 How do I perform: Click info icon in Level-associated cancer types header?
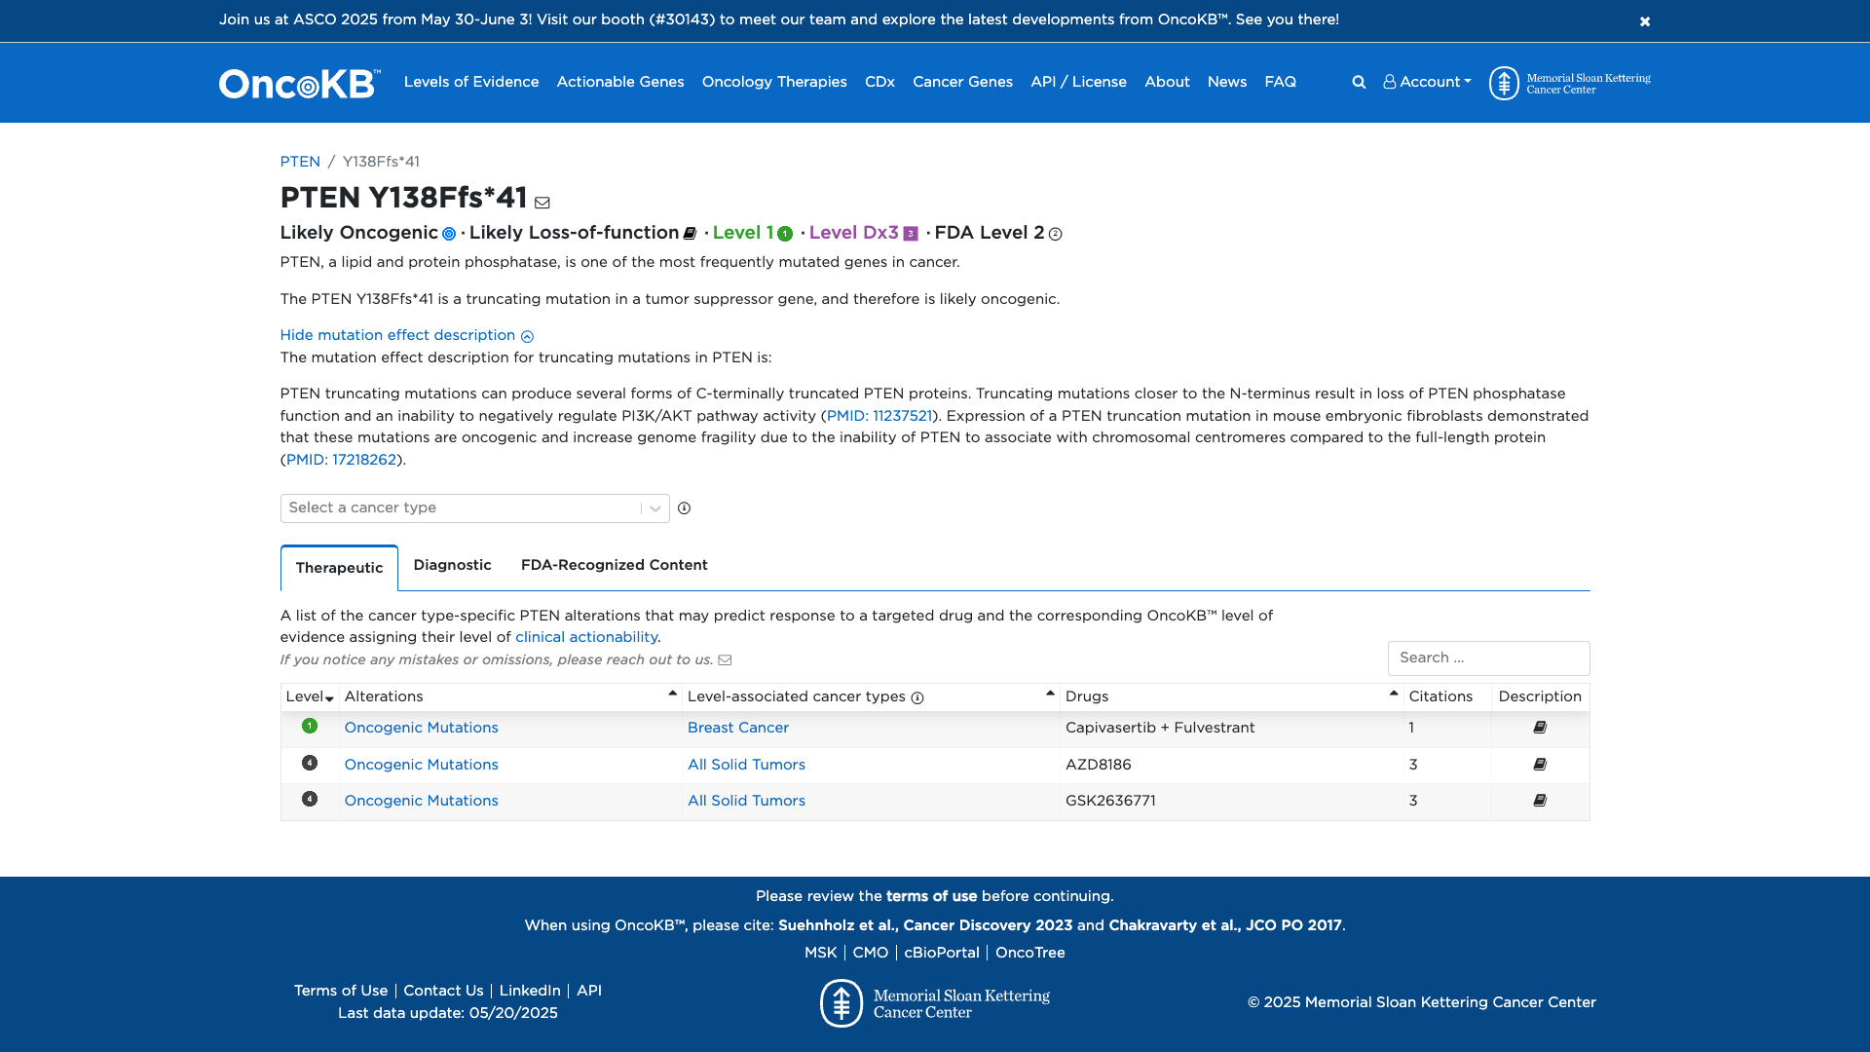916,697
